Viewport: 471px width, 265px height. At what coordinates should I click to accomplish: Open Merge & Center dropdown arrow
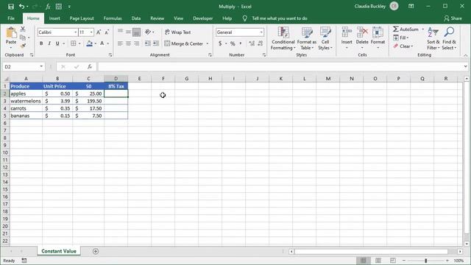(208, 43)
